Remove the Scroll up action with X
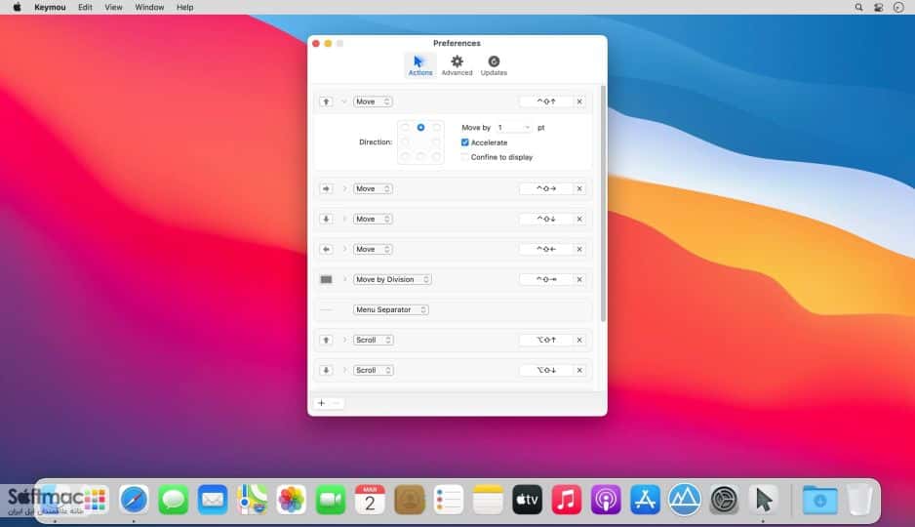This screenshot has height=527, width=915. [x=579, y=340]
